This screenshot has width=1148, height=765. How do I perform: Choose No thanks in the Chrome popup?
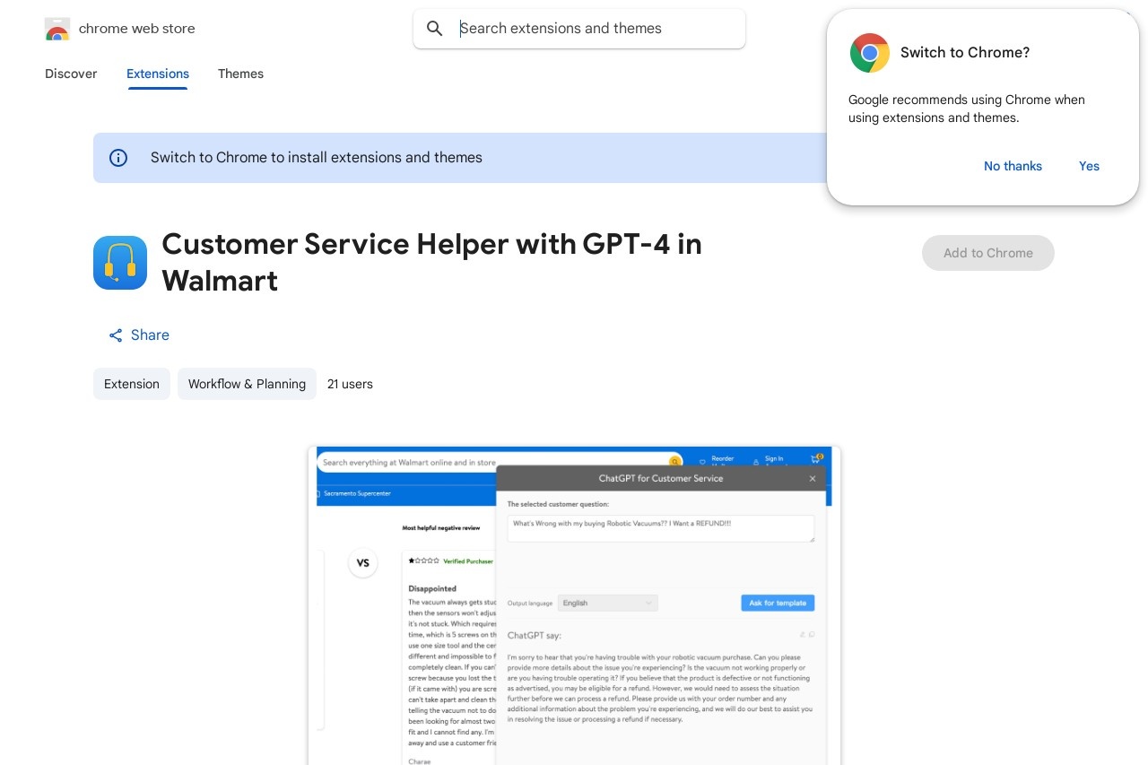(x=1013, y=166)
